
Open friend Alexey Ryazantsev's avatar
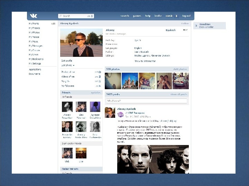[67, 107]
